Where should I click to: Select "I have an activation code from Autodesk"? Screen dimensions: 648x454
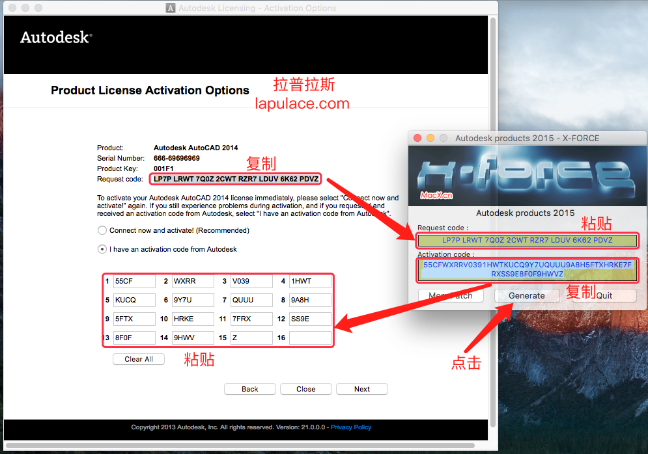(102, 248)
